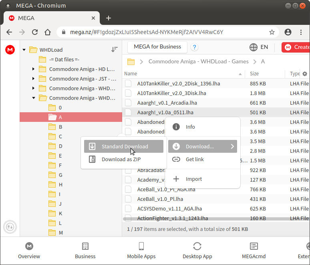Click the MEGA for Business button
The height and width of the screenshot is (265, 310).
click(x=157, y=47)
